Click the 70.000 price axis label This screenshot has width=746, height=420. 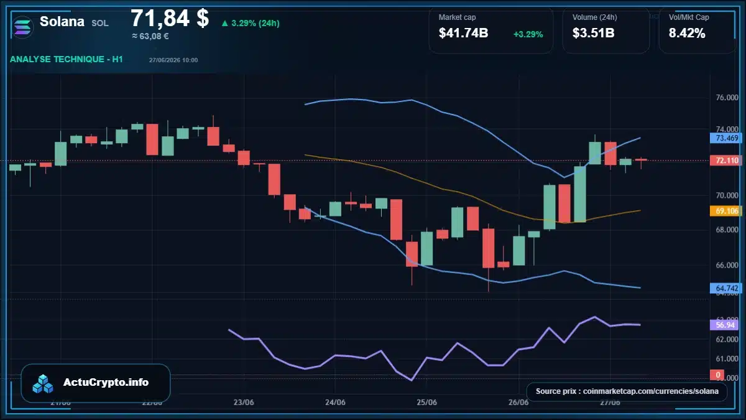(727, 195)
